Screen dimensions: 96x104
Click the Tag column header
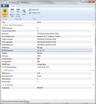point(18,22)
